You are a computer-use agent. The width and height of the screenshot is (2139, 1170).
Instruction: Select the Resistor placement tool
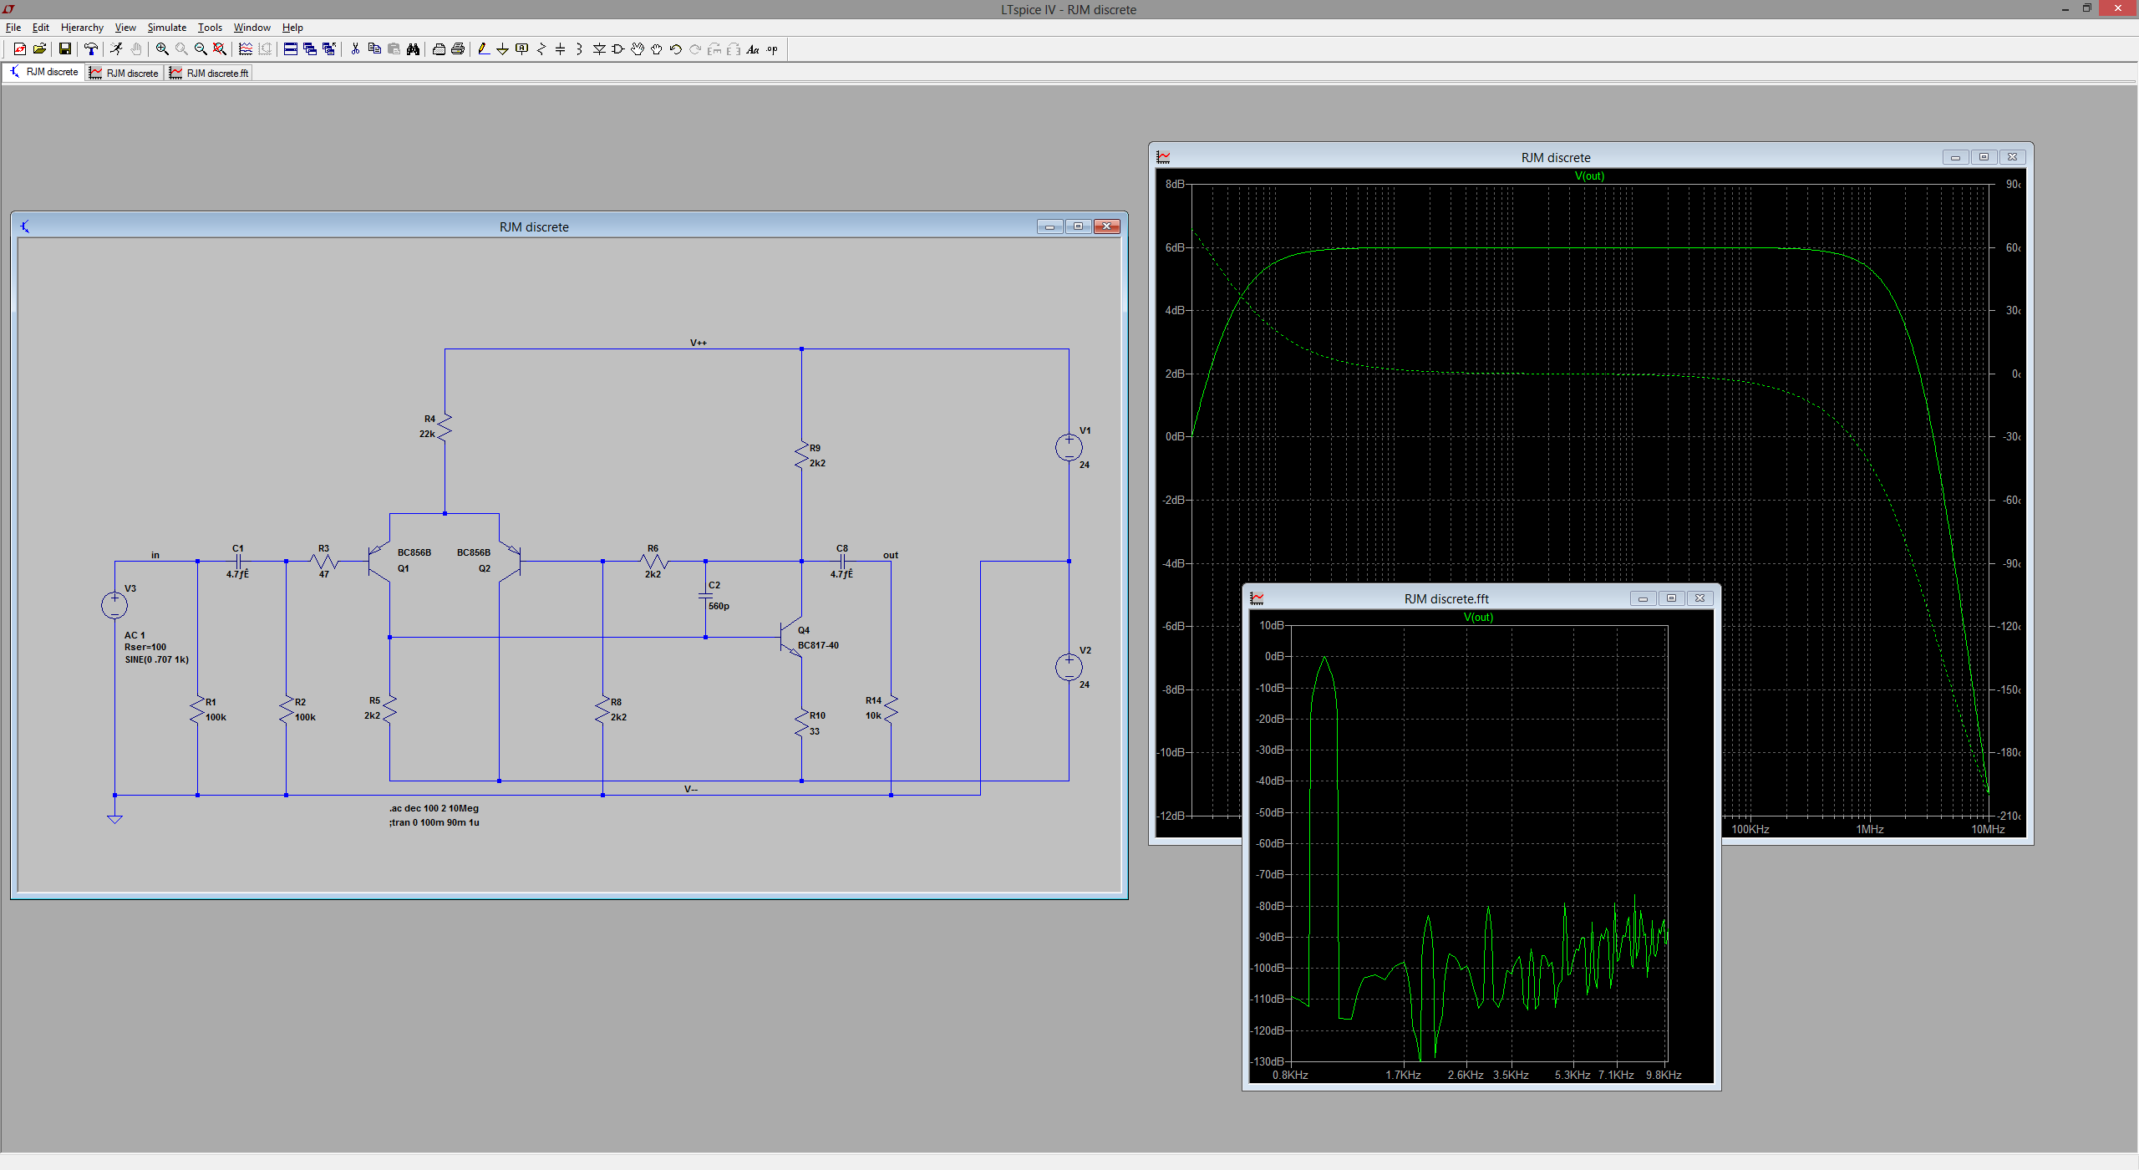click(x=541, y=49)
